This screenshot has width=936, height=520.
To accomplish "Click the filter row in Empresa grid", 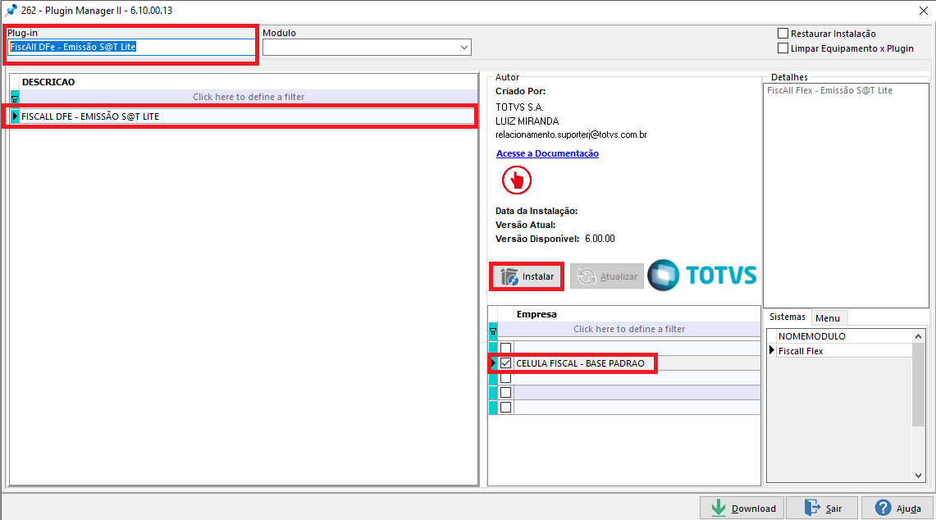I will click(x=629, y=329).
